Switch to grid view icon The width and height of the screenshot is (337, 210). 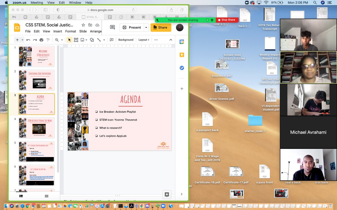pos(47,196)
